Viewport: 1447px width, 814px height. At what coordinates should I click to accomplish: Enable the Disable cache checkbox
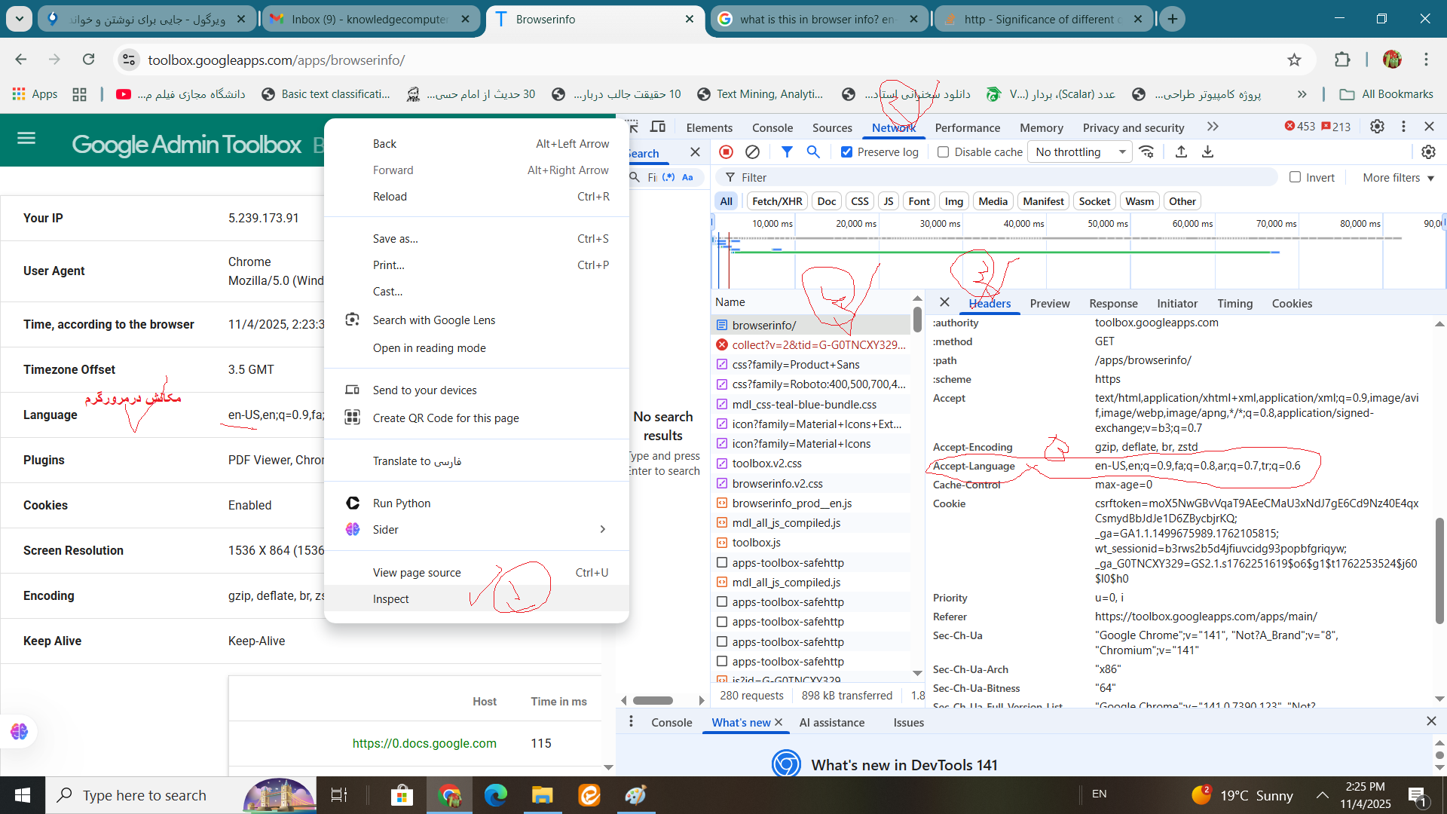click(943, 152)
